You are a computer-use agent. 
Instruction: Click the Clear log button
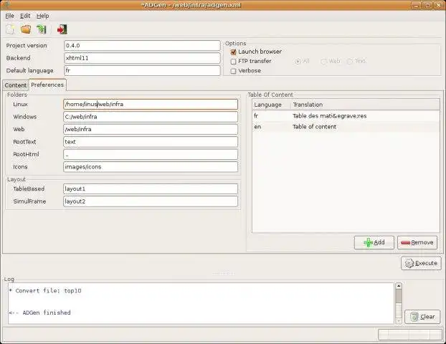[422, 317]
